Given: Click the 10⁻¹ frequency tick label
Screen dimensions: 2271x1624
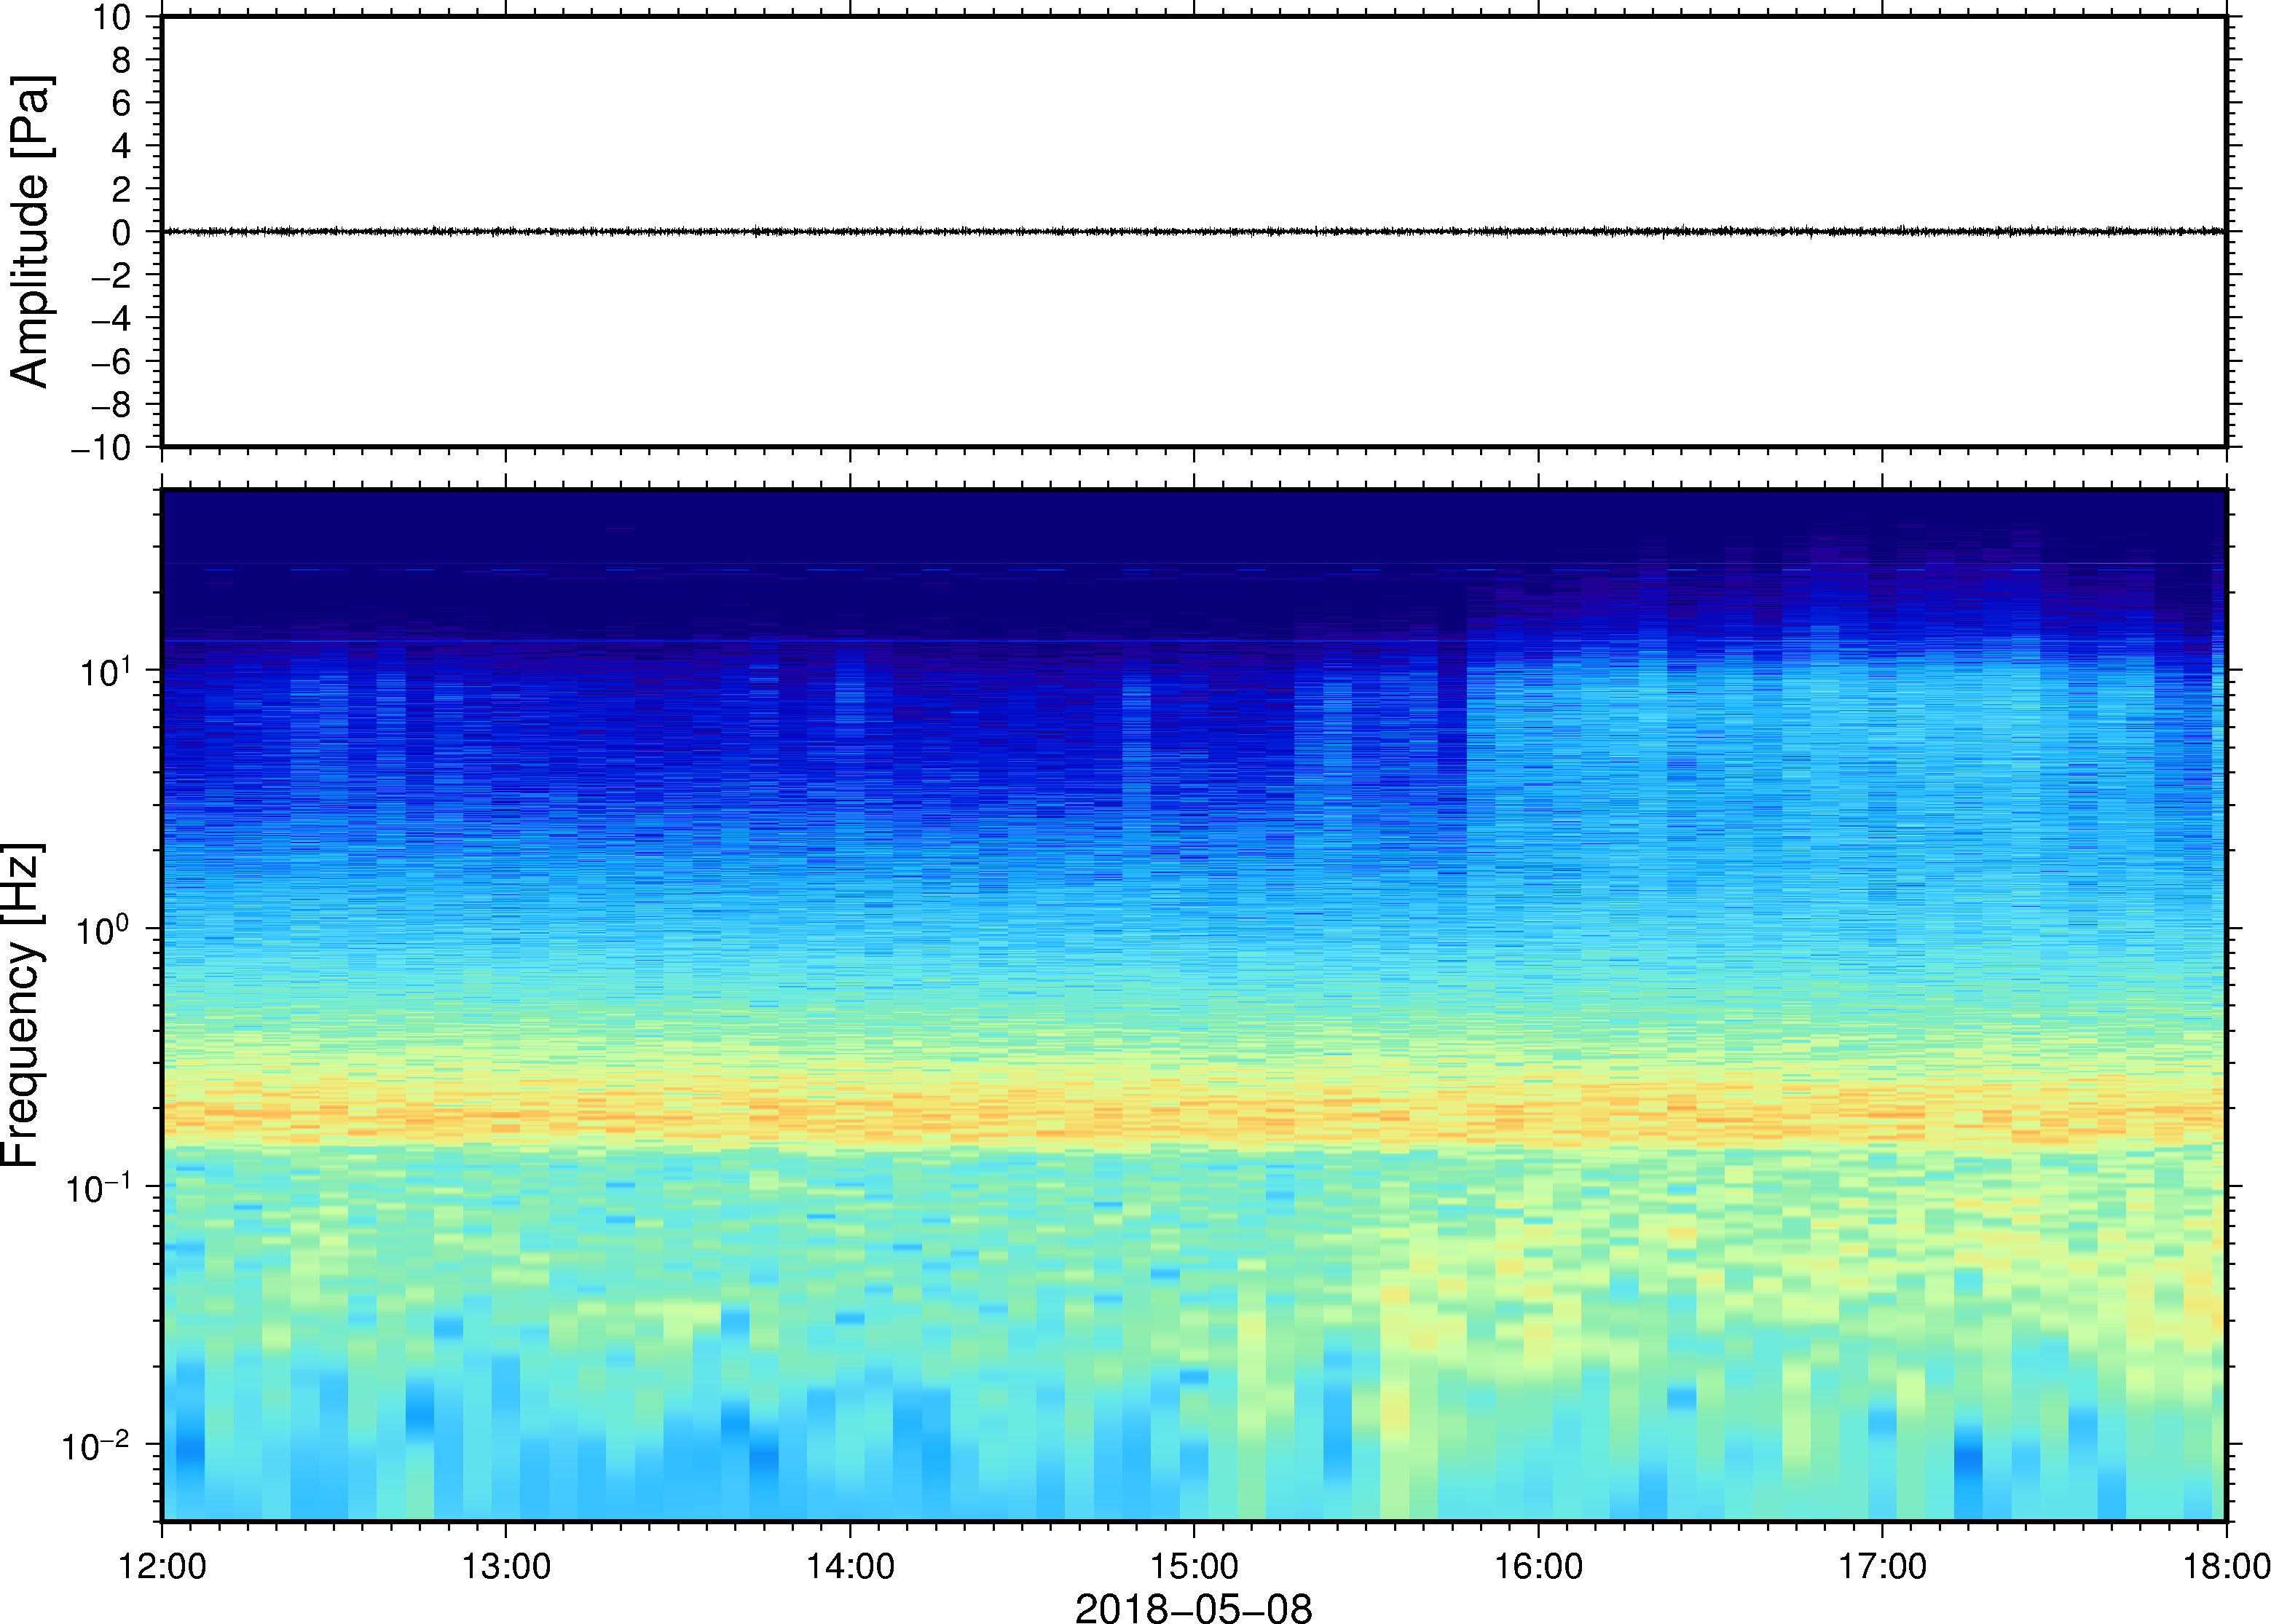Looking at the screenshot, I should coord(97,1186).
